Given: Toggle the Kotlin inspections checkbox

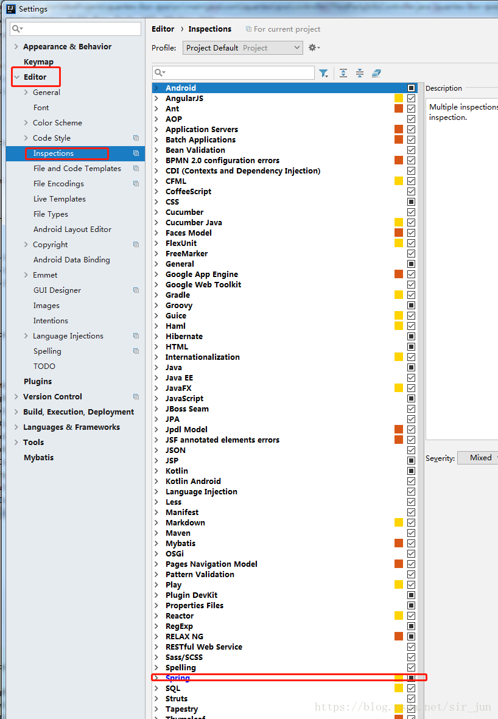Looking at the screenshot, I should (412, 471).
